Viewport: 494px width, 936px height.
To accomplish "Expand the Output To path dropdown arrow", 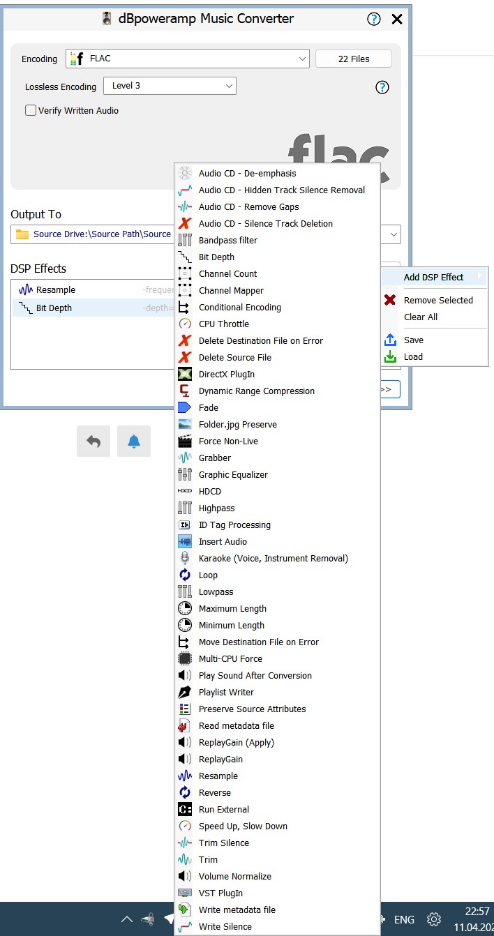I will [x=394, y=234].
